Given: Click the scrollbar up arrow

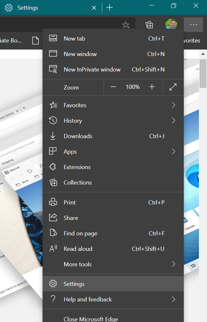Looking at the screenshot, I should pyautogui.click(x=203, y=54).
